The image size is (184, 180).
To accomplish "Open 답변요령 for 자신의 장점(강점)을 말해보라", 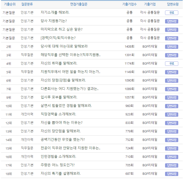I will tap(172, 81).
